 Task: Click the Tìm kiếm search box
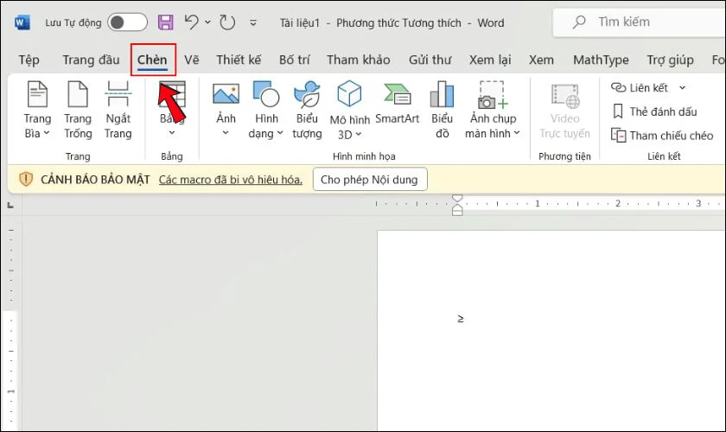(x=639, y=22)
